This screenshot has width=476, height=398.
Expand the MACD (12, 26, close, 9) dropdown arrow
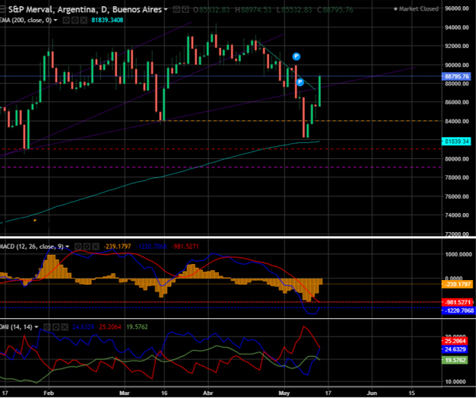click(x=67, y=247)
